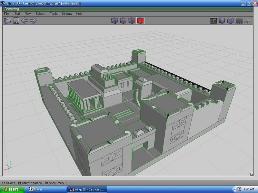Screen dimensions: 258x193
Task: Toggle the colored axes display icon
Action: click(247, 21)
